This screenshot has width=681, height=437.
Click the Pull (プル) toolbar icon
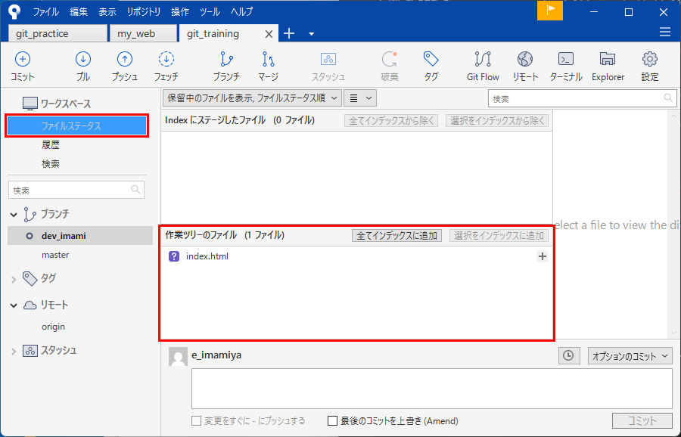coord(83,66)
